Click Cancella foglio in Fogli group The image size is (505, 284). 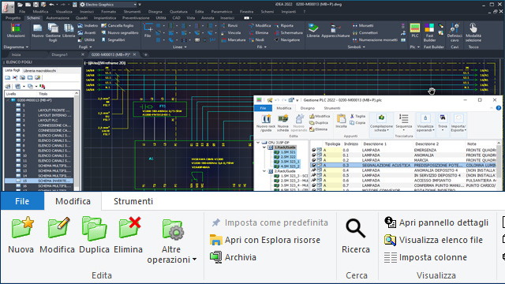pyautogui.click(x=118, y=25)
